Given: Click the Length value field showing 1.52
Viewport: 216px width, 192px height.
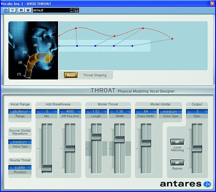Looking at the screenshot, I should pyautogui.click(x=96, y=111).
